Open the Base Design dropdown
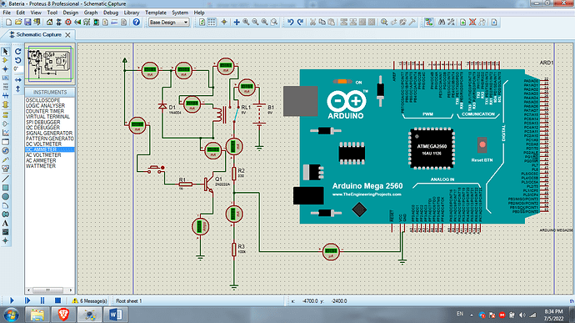Image resolution: width=575 pixels, height=323 pixels. point(168,23)
